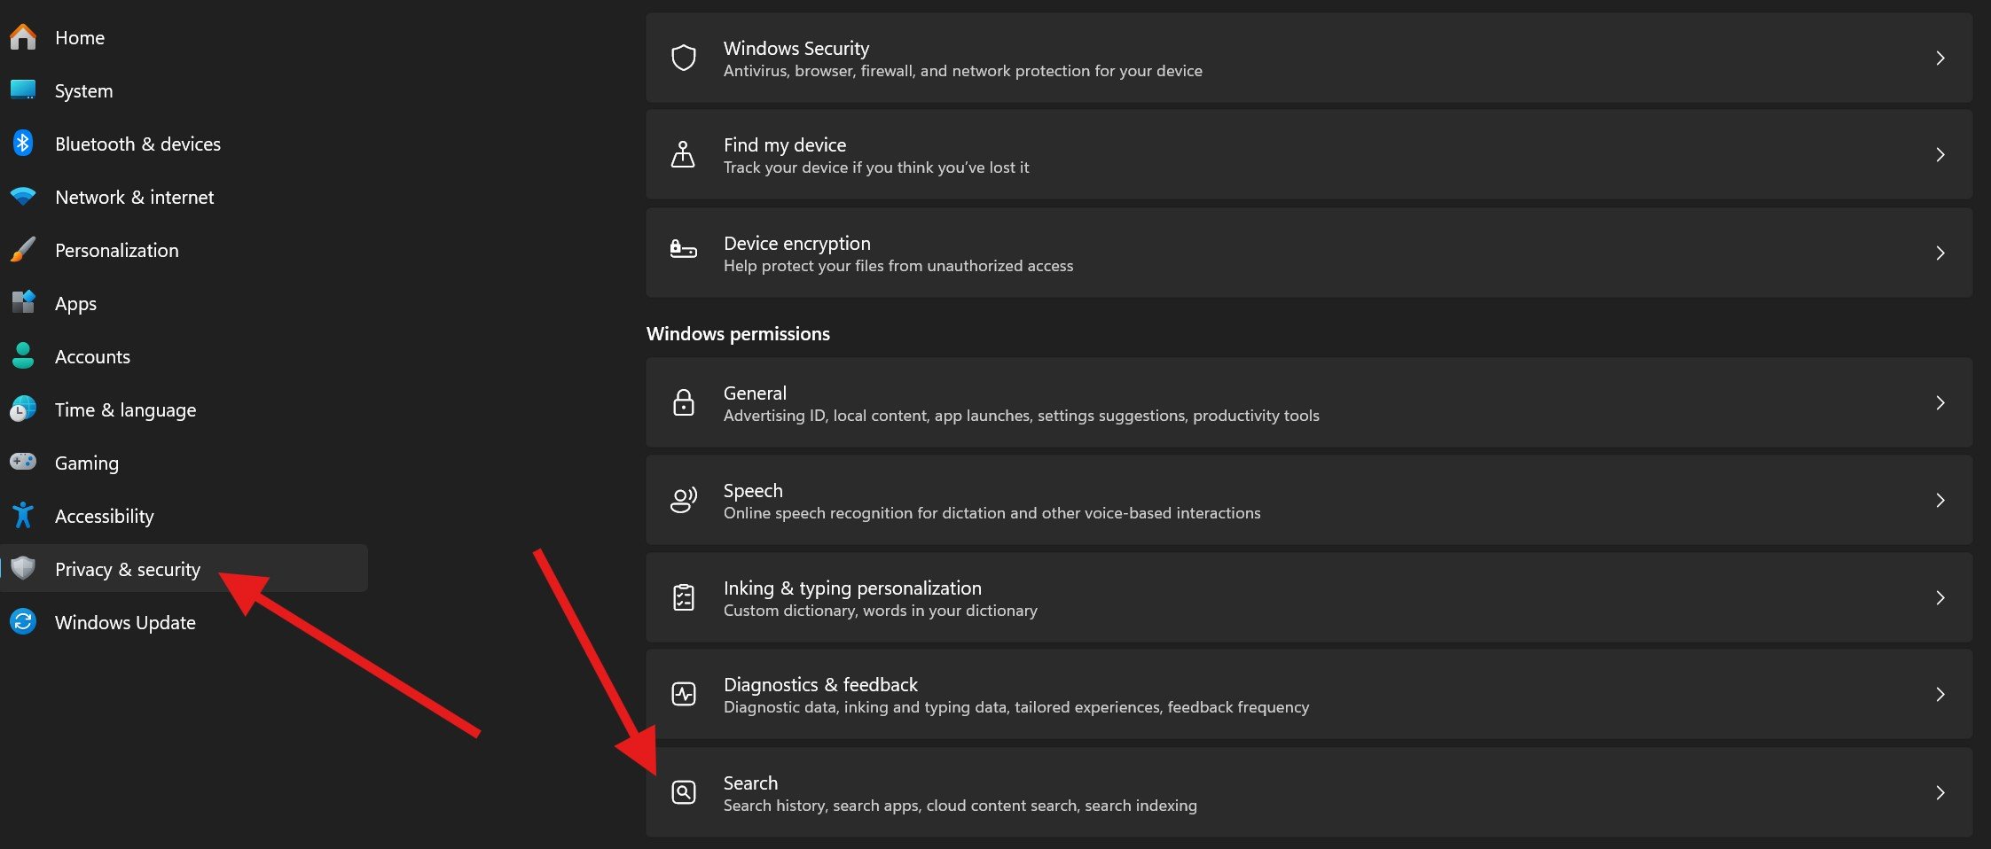Click the Windows Security shield icon
The image size is (1991, 849).
coord(684,58)
